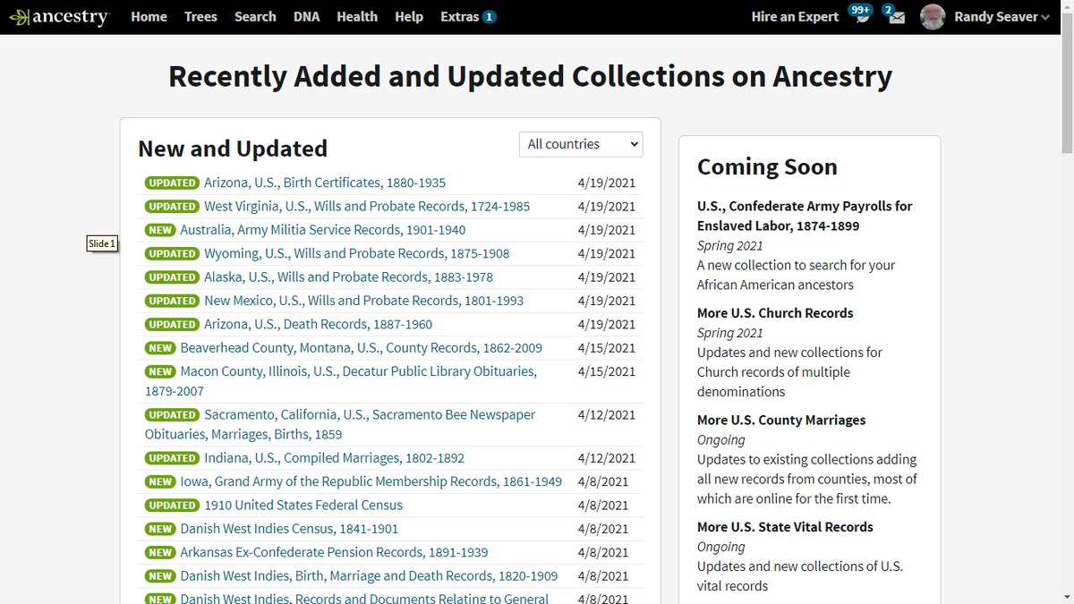
Task: Click the NEW badge beside Australia Army Militia
Action: click(160, 230)
